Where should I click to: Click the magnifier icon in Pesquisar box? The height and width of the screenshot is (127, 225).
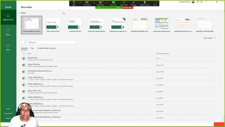pyautogui.click(x=25, y=42)
